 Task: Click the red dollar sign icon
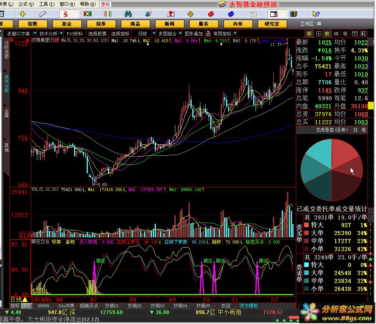tap(65, 14)
